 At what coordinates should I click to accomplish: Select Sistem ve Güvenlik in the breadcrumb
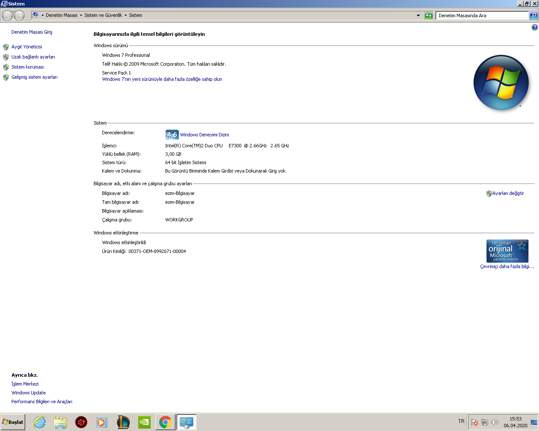pos(103,16)
